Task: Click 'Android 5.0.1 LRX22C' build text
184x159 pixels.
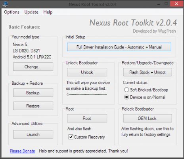Action: [32, 57]
